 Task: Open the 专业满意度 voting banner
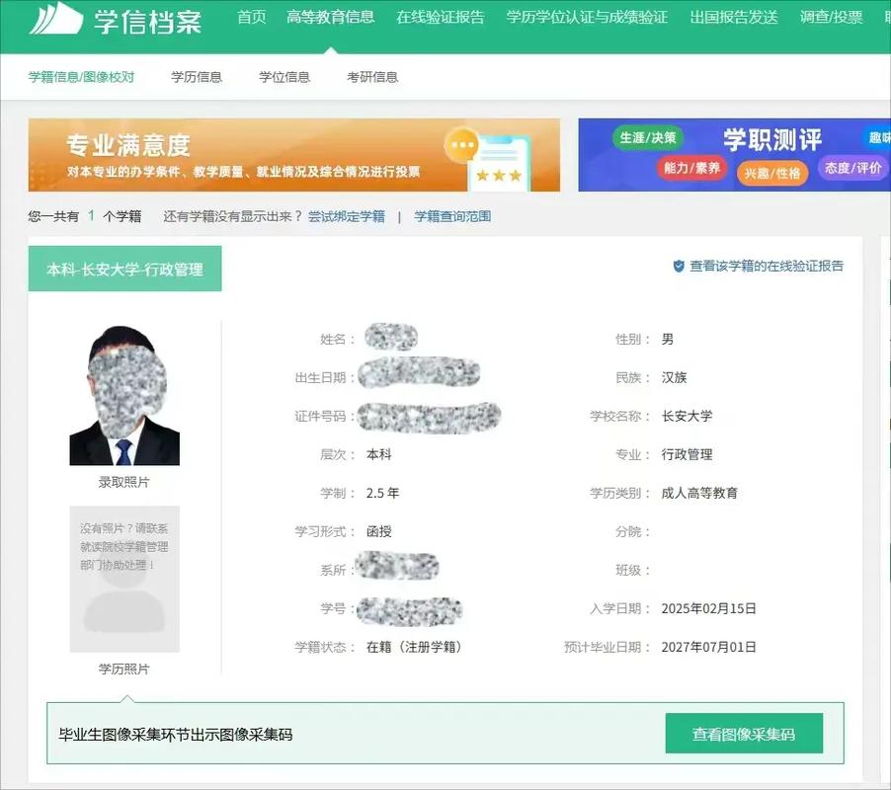tap(296, 155)
